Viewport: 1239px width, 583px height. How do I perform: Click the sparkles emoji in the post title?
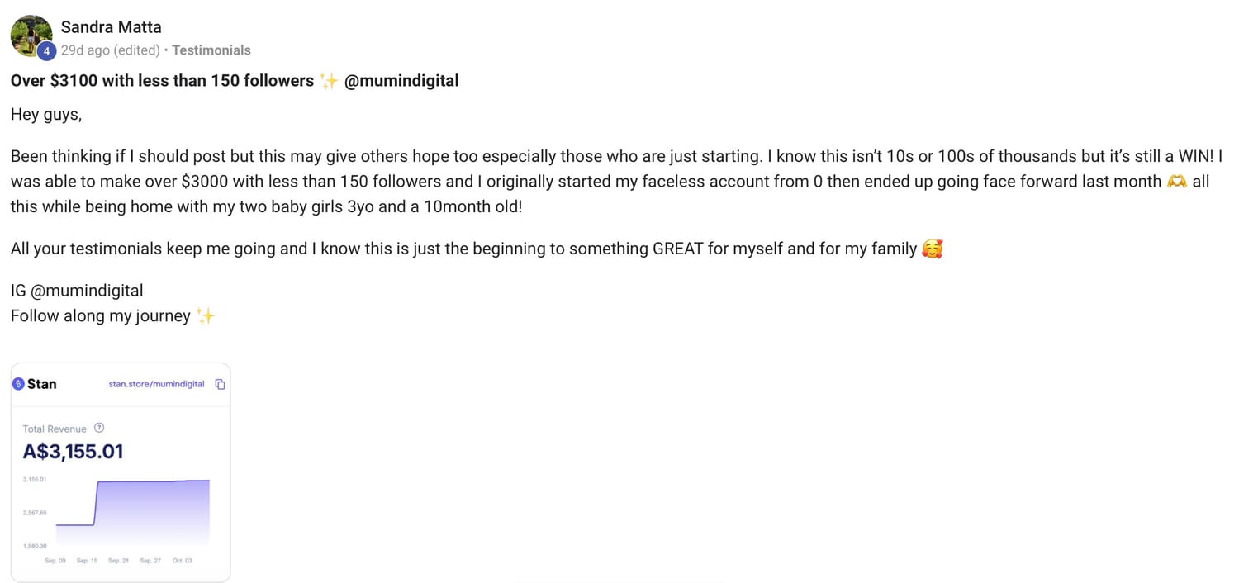point(329,81)
